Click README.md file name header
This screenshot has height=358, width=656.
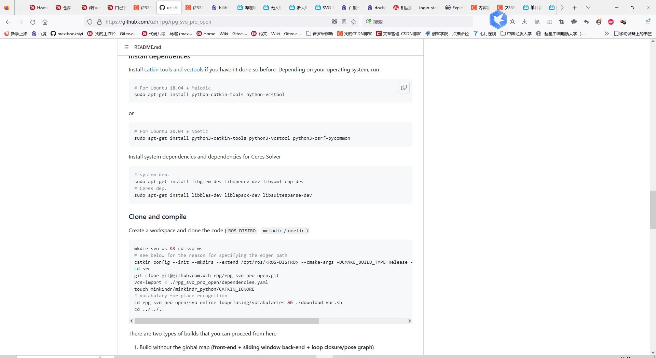point(148,47)
